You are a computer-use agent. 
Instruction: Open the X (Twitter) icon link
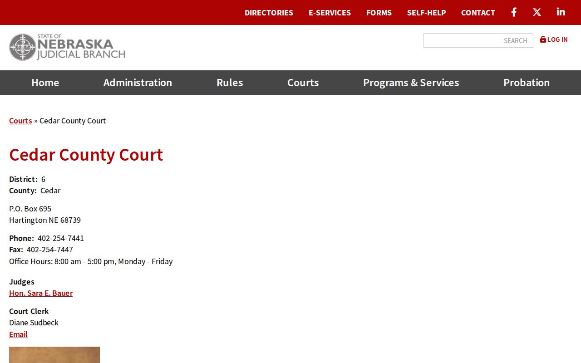537,12
